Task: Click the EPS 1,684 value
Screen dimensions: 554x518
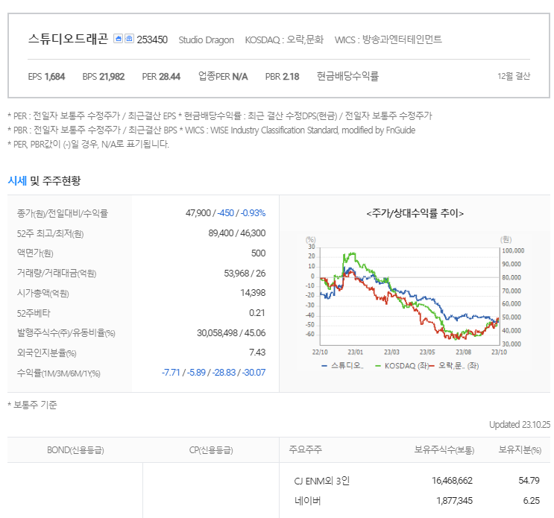Action: tap(46, 77)
